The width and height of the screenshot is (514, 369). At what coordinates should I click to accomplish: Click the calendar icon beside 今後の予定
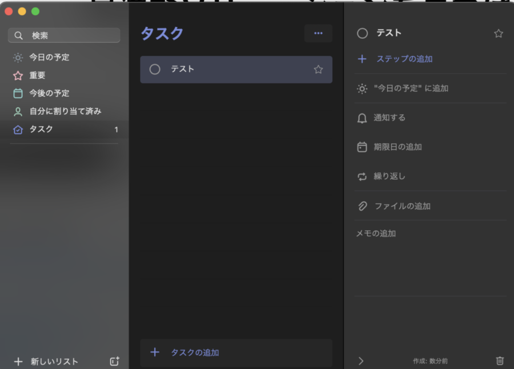pyautogui.click(x=18, y=94)
